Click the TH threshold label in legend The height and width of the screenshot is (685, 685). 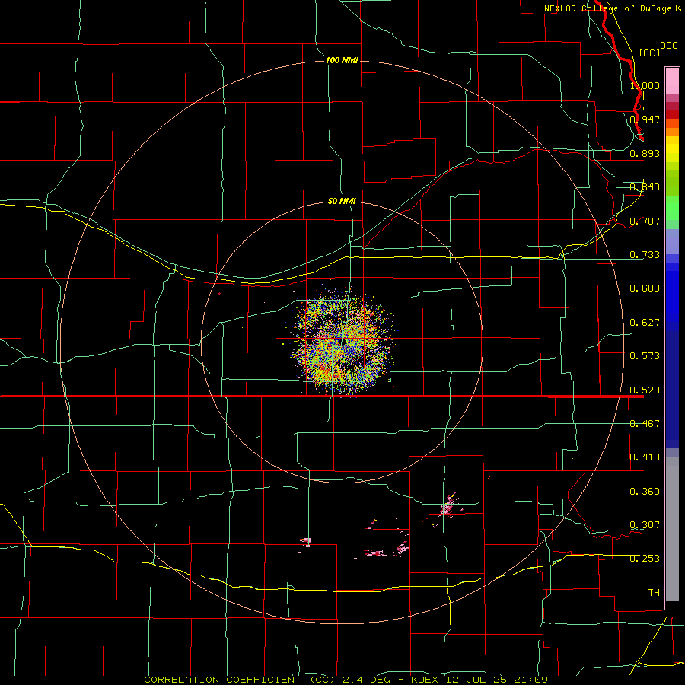(x=654, y=593)
